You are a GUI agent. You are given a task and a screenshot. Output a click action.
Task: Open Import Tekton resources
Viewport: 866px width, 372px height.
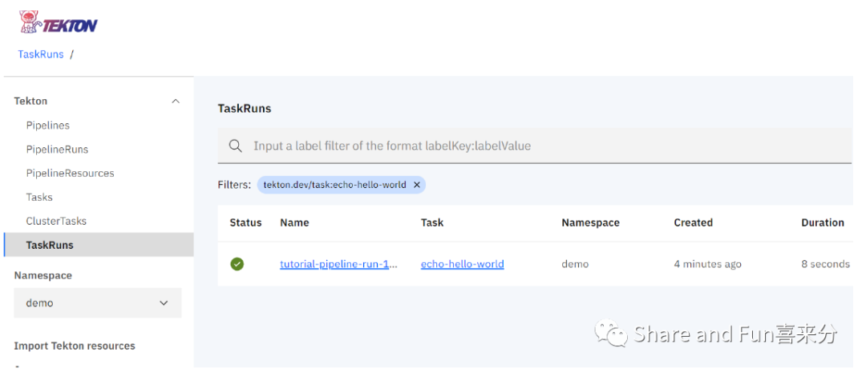(75, 346)
